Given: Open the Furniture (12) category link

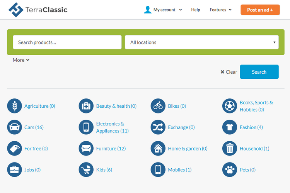Looking at the screenshot, I should coord(111,149).
